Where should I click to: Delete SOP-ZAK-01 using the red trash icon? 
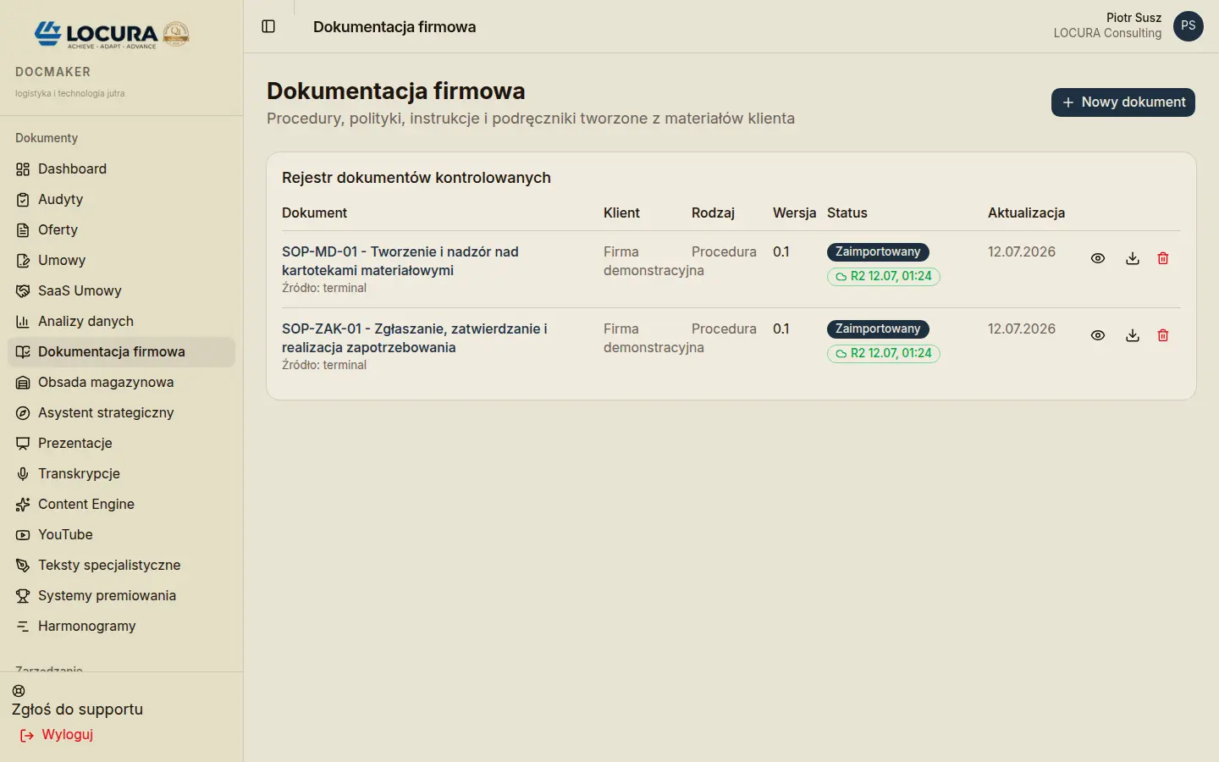[1163, 335]
